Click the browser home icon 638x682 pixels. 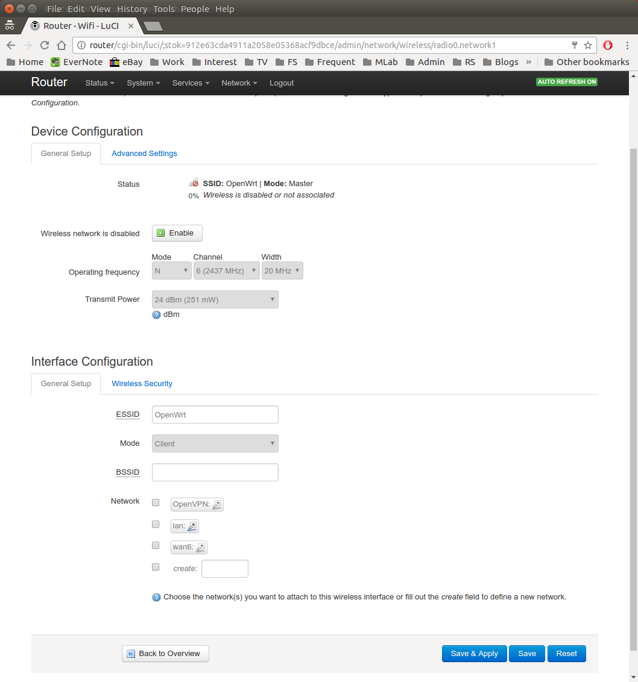pyautogui.click(x=62, y=45)
